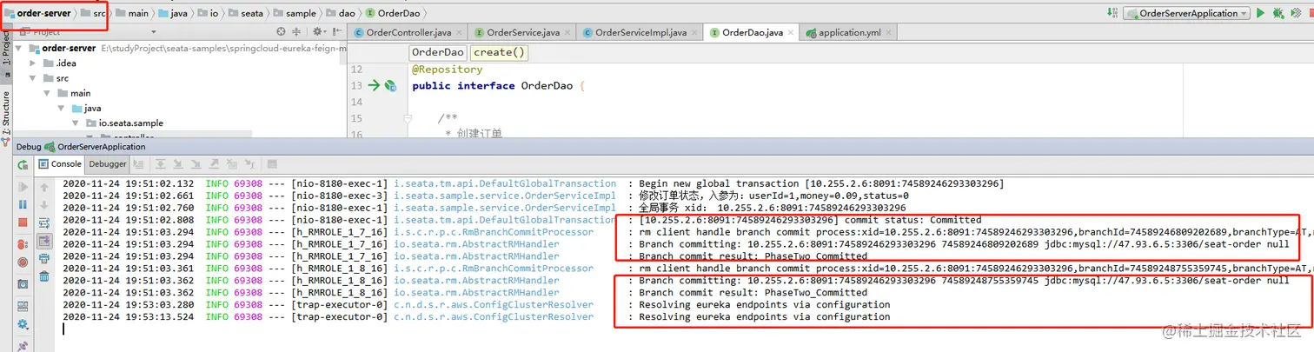Run OrderServerApplication with green play button
The width and height of the screenshot is (1314, 352).
(x=1260, y=13)
